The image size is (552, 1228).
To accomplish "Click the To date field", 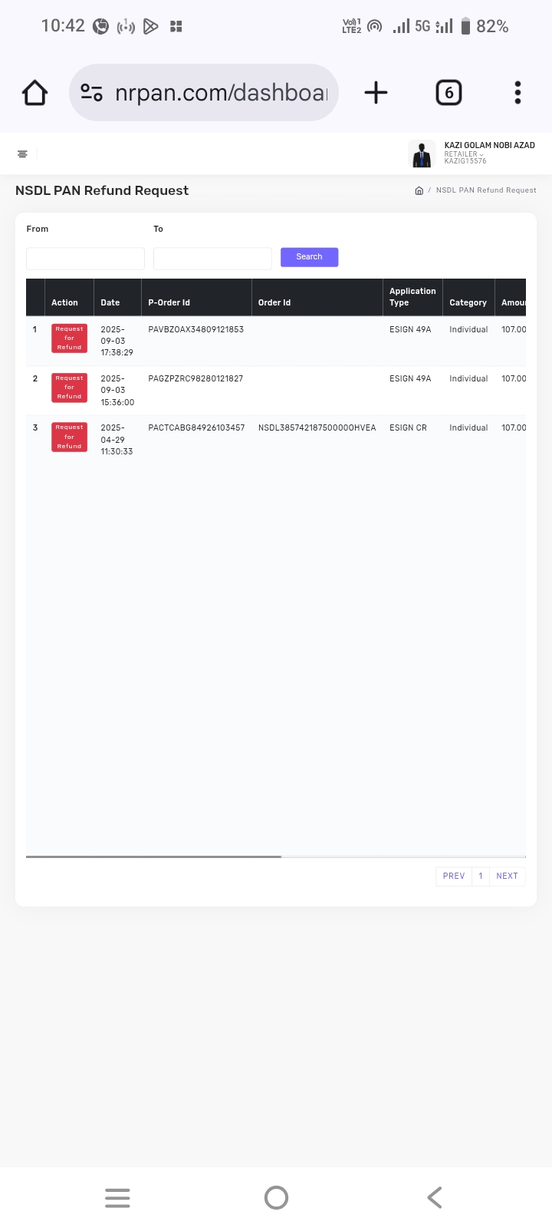I will click(212, 258).
